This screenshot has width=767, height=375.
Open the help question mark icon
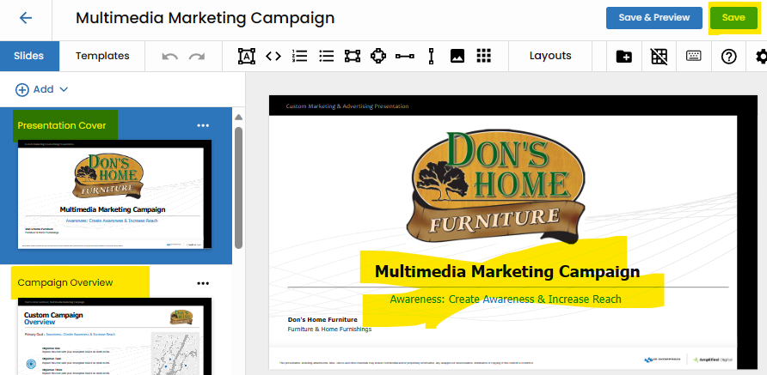(728, 57)
